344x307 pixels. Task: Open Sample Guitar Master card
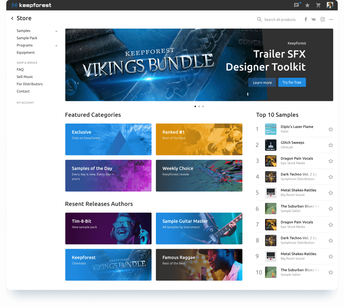click(x=199, y=228)
